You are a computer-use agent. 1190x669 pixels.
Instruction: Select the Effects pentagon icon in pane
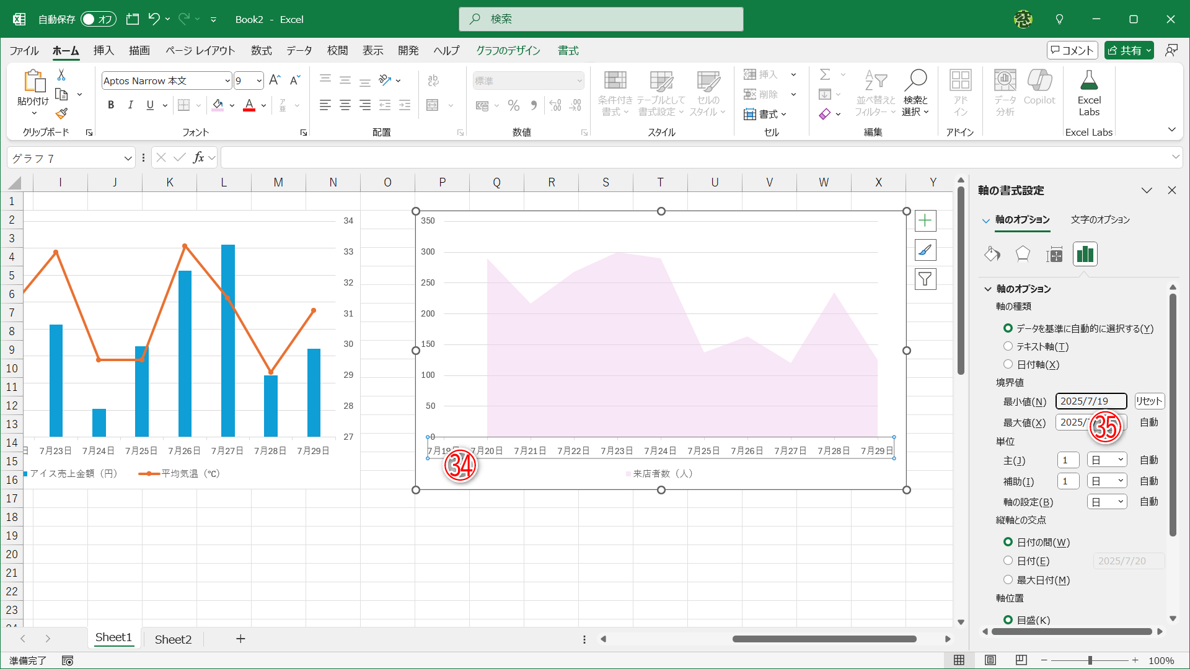(1023, 254)
